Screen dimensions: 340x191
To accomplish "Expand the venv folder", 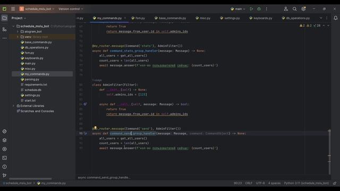I will click(x=18, y=37).
